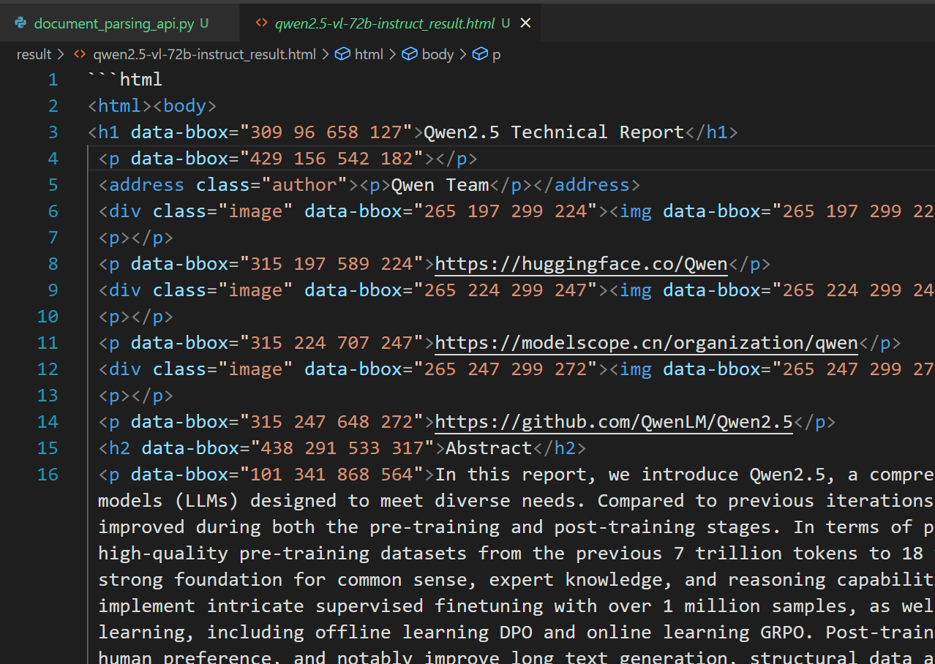The height and width of the screenshot is (664, 935).
Task: Click the '```html' text on line 1
Action: (x=124, y=80)
